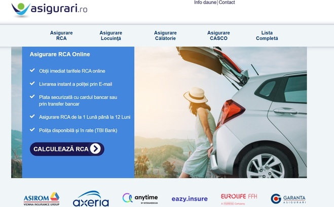Click the arrow icon in Calculează RCA

pos(95,149)
